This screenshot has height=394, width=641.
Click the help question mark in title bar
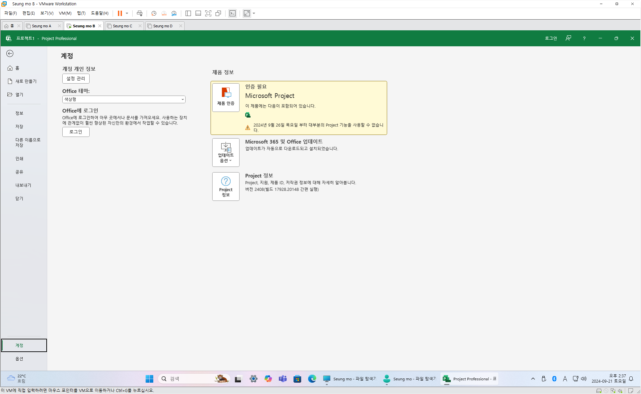584,38
